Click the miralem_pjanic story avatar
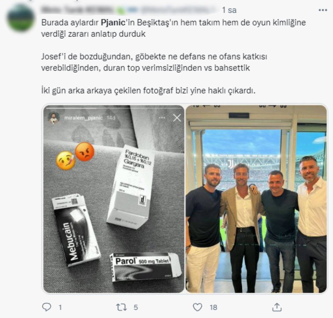Screen dimensions: 333x318 54,118
